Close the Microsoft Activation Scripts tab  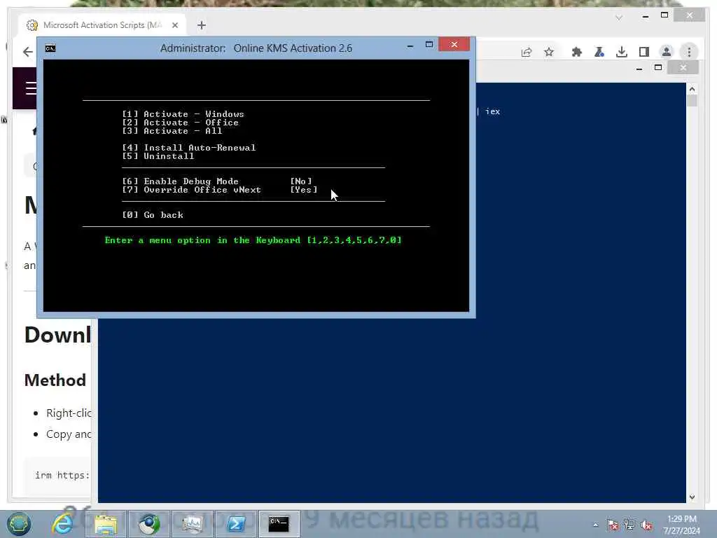click(174, 25)
